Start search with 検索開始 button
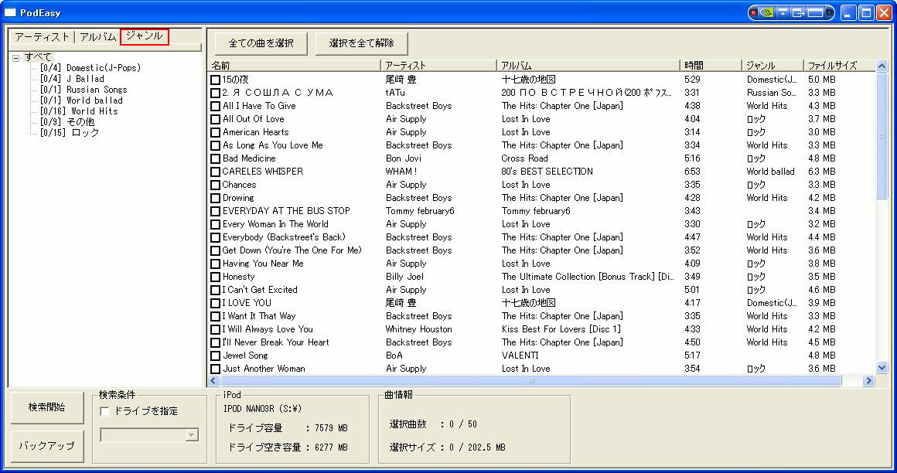The image size is (897, 473). [47, 408]
